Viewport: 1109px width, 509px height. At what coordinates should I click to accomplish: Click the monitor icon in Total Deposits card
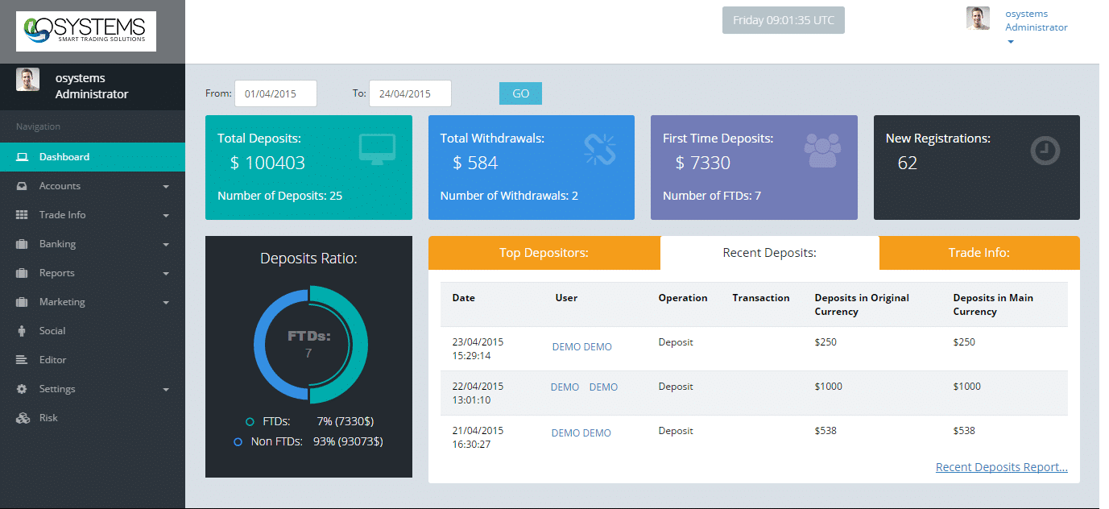pyautogui.click(x=377, y=149)
